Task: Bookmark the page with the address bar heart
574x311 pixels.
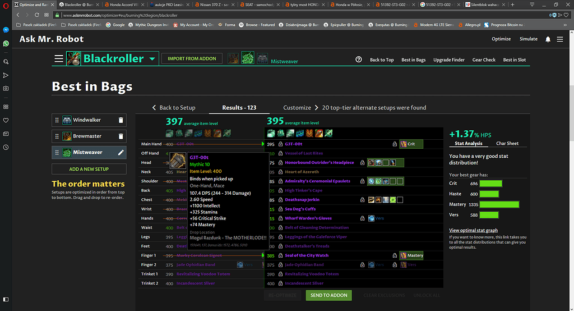Action: pyautogui.click(x=566, y=15)
